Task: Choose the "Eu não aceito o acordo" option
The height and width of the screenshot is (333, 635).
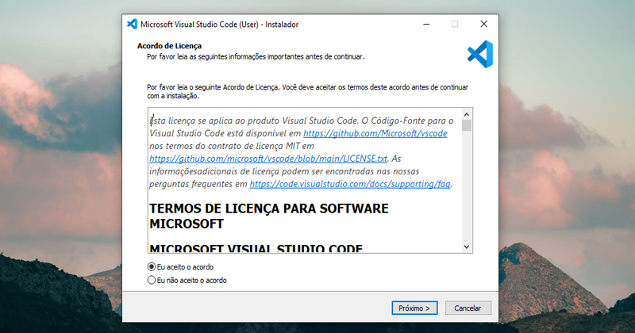Action: click(x=152, y=280)
